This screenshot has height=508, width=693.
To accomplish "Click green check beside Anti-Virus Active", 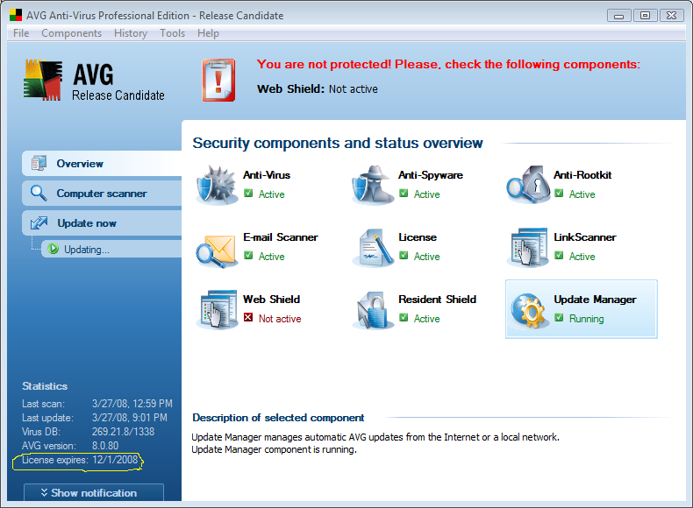I will tap(248, 193).
